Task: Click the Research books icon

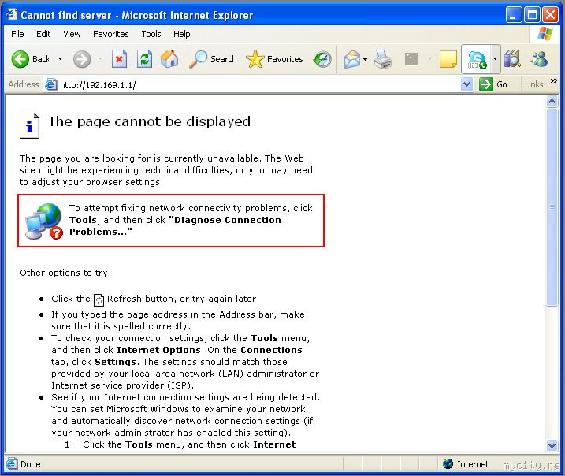Action: (512, 59)
